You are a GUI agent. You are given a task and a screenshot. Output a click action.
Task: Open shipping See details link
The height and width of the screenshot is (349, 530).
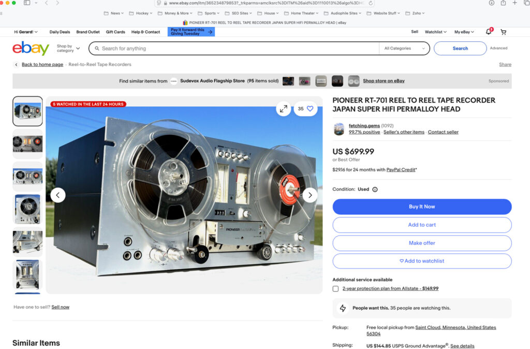462,346
